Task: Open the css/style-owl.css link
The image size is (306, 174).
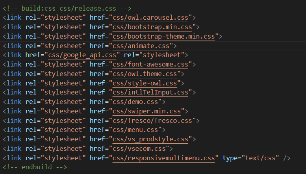Action: (145, 83)
